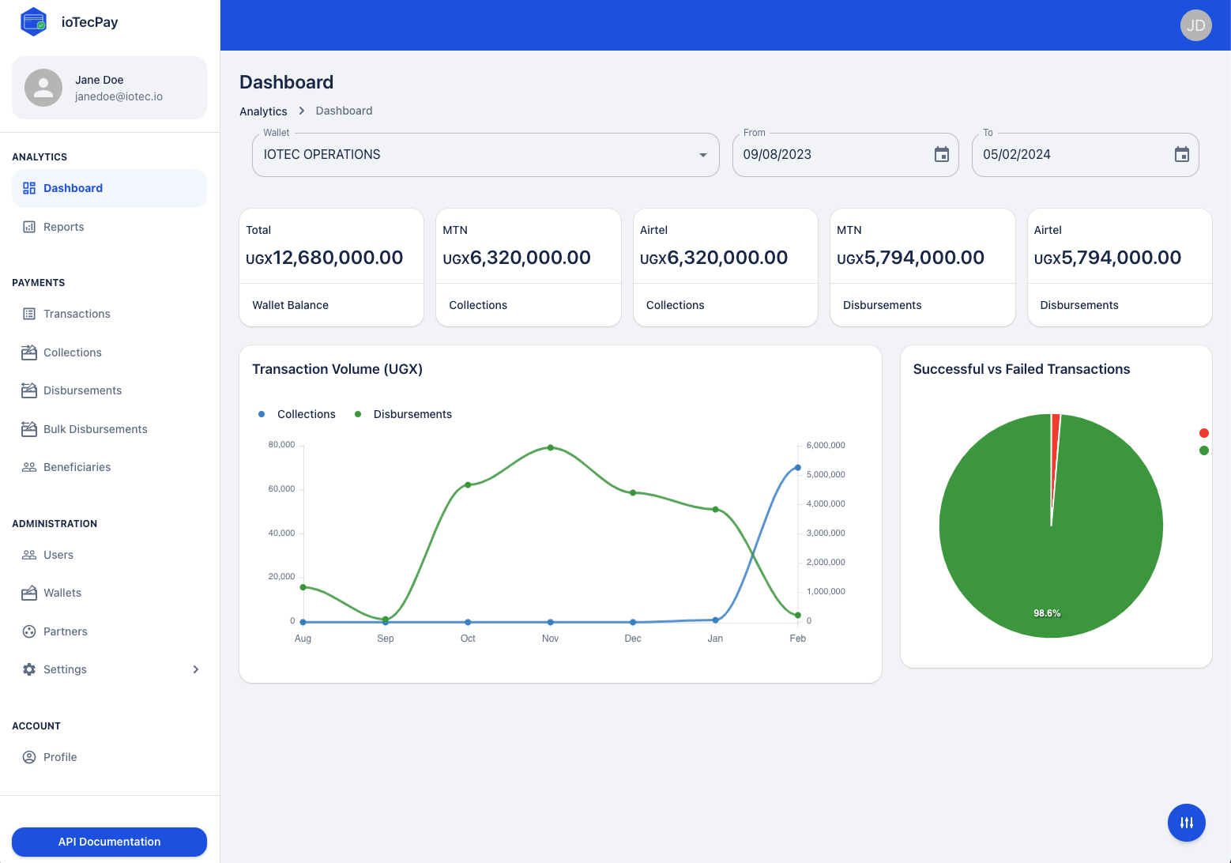Open the JD user avatar menu
The width and height of the screenshot is (1231, 863).
coord(1195,25)
